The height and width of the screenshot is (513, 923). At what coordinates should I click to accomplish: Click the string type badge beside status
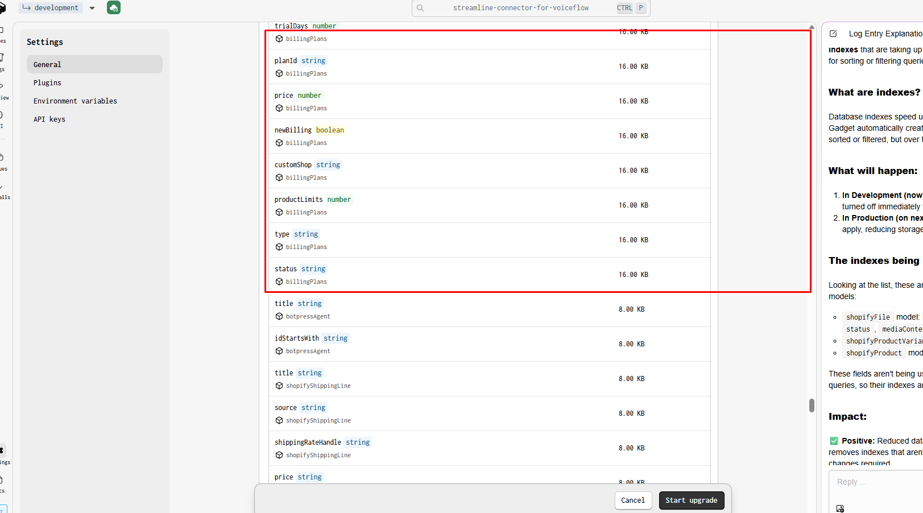click(313, 269)
